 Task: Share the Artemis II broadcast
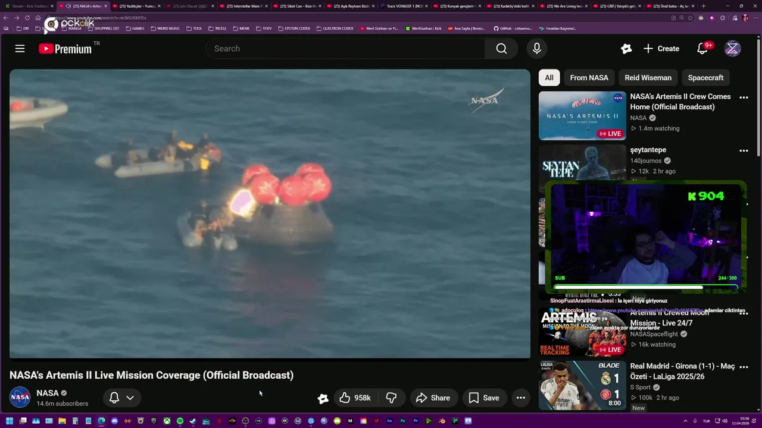click(433, 398)
